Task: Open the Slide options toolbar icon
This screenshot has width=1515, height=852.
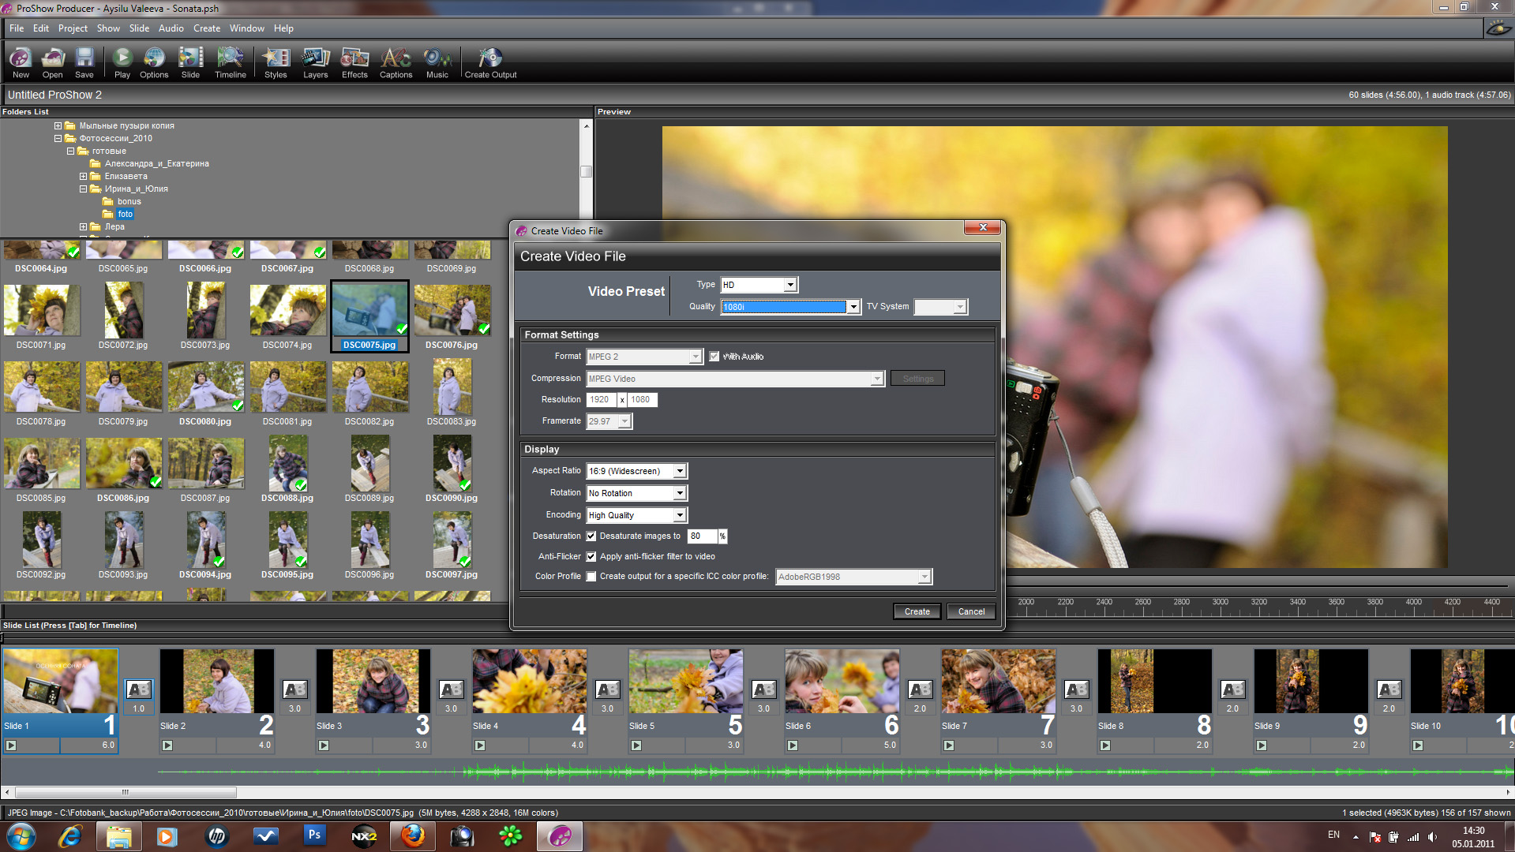Action: 190,62
